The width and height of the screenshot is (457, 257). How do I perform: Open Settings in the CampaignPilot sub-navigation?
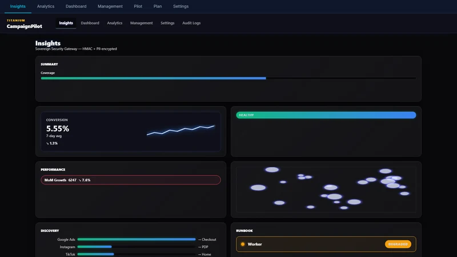167,23
